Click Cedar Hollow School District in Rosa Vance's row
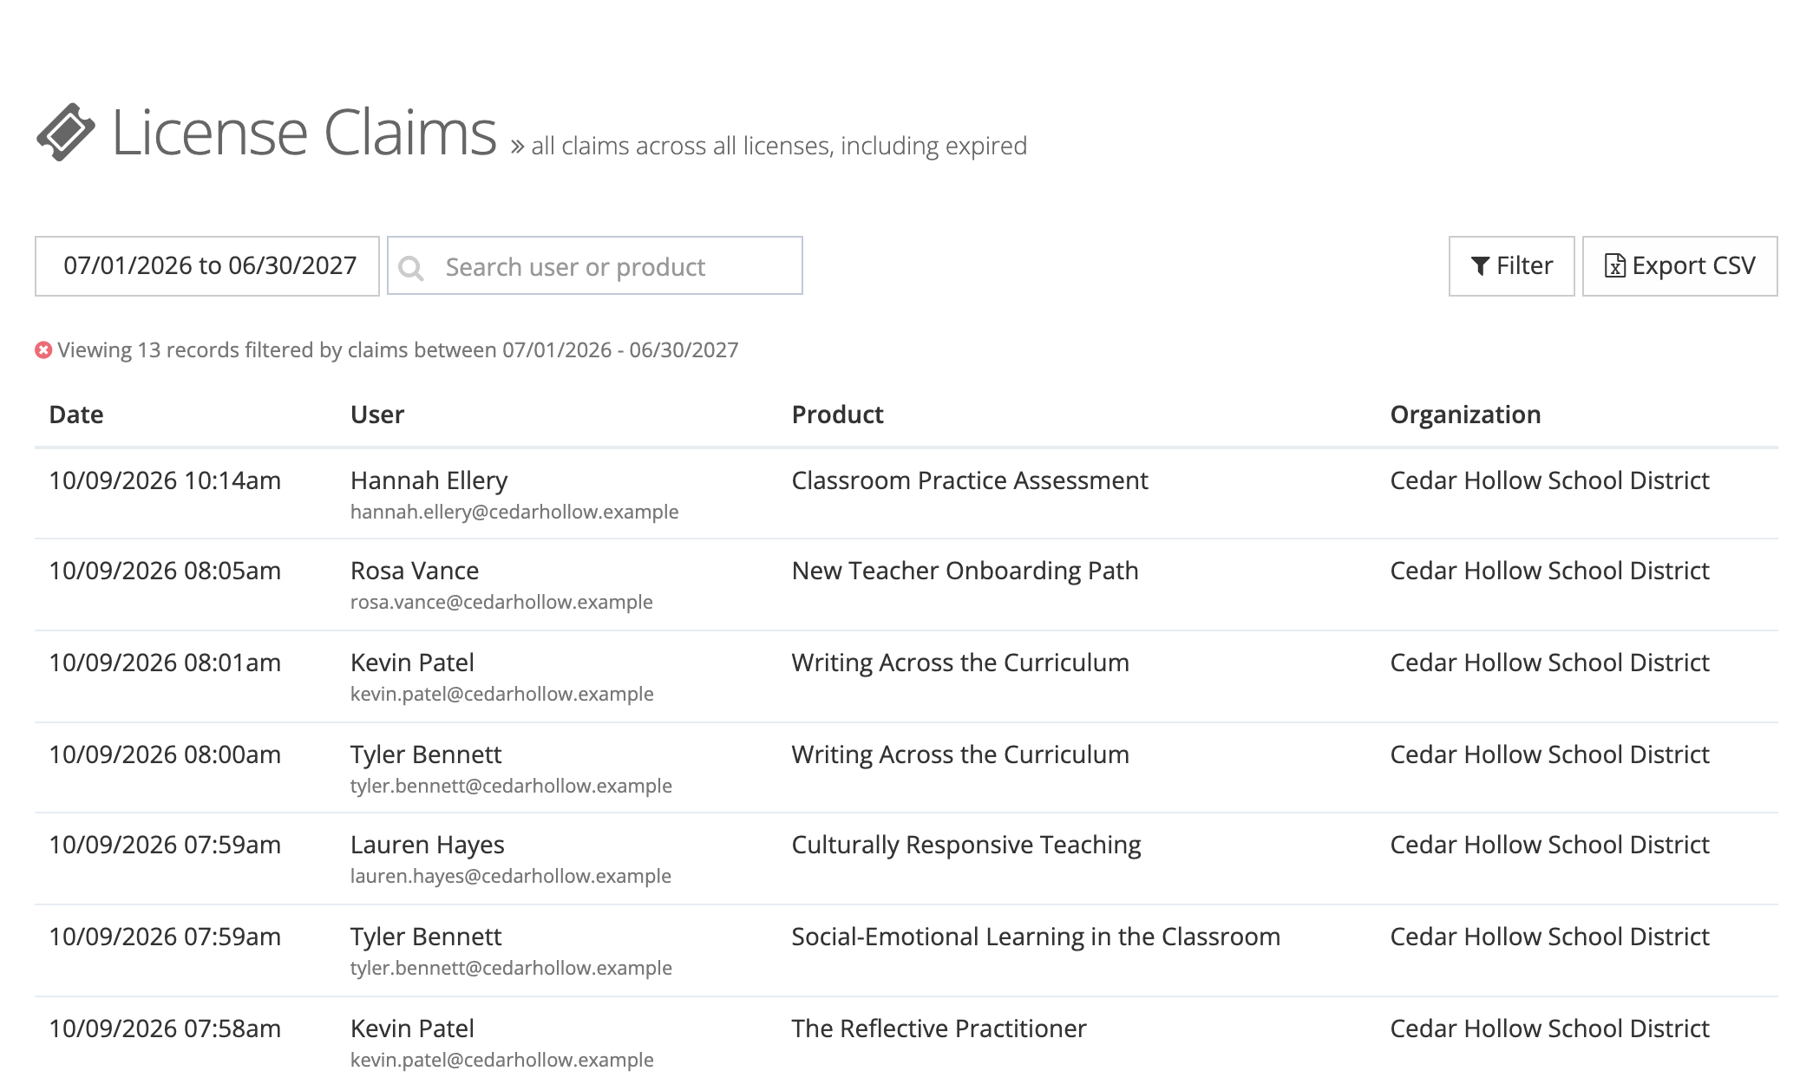The width and height of the screenshot is (1813, 1084). [1549, 571]
